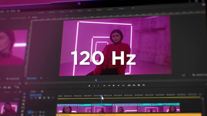Click the blue playhead under the Program monitor

pyautogui.click(x=96, y=80)
